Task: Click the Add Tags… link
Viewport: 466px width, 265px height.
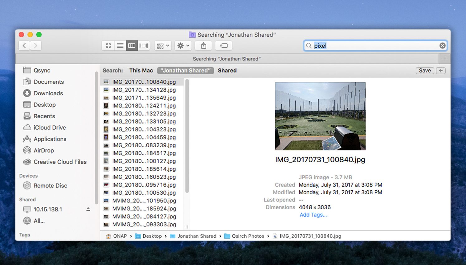Action: (313, 215)
